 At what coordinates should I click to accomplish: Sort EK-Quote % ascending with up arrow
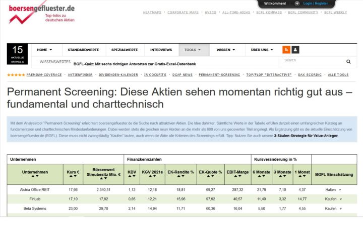click(208, 176)
